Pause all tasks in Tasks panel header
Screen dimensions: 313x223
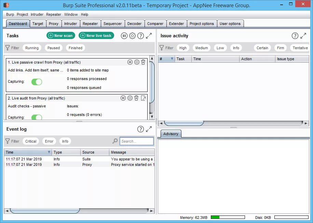pyautogui.click(x=124, y=36)
